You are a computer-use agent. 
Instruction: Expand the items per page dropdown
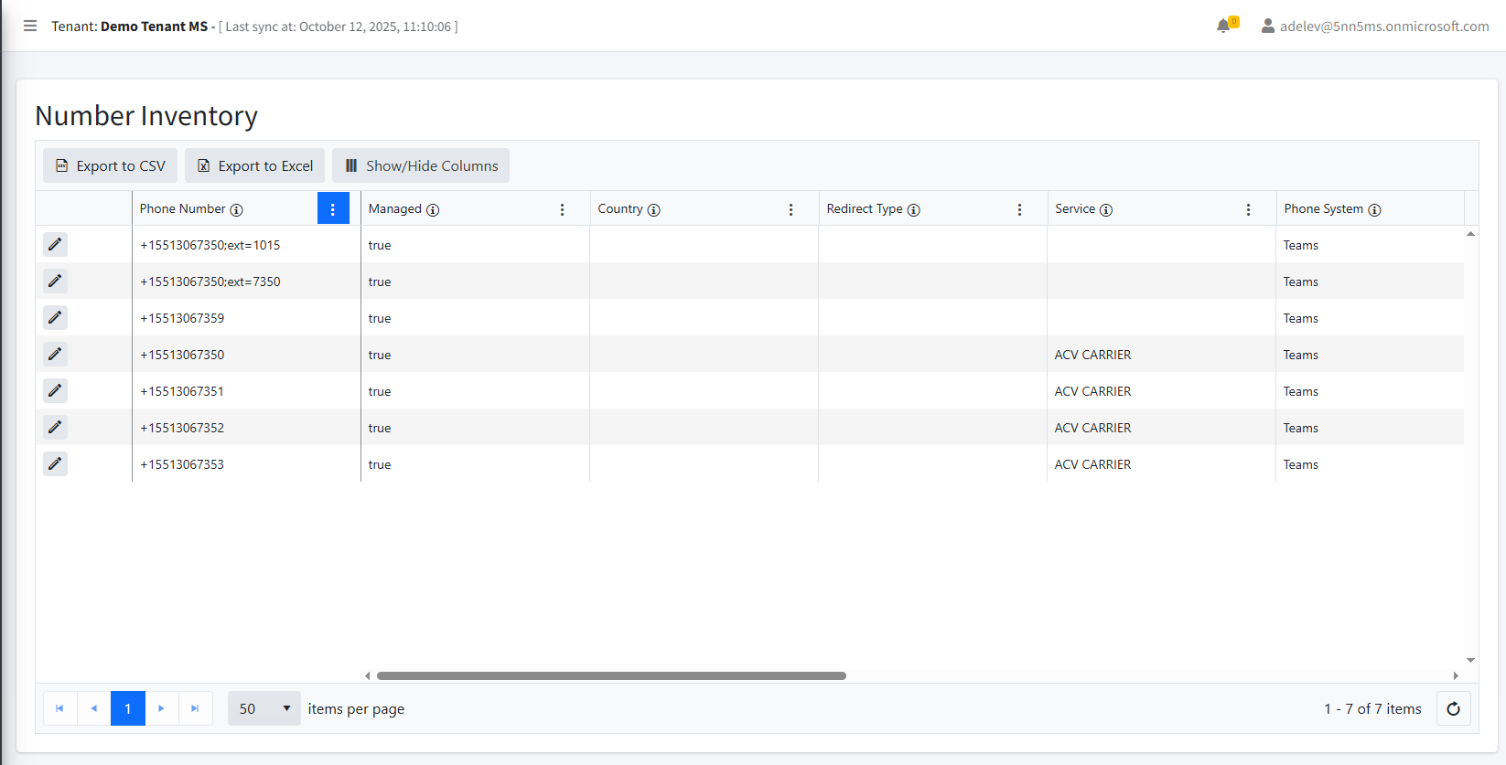[264, 709]
